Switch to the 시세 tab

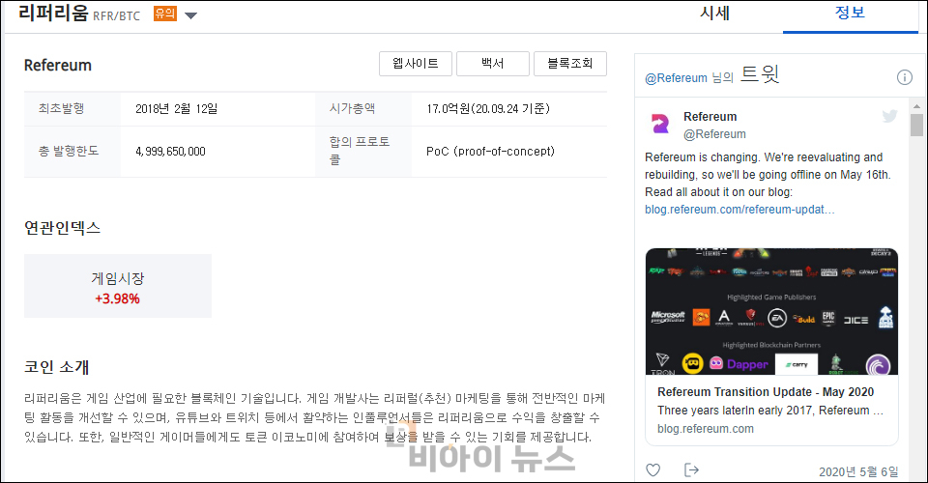715,13
